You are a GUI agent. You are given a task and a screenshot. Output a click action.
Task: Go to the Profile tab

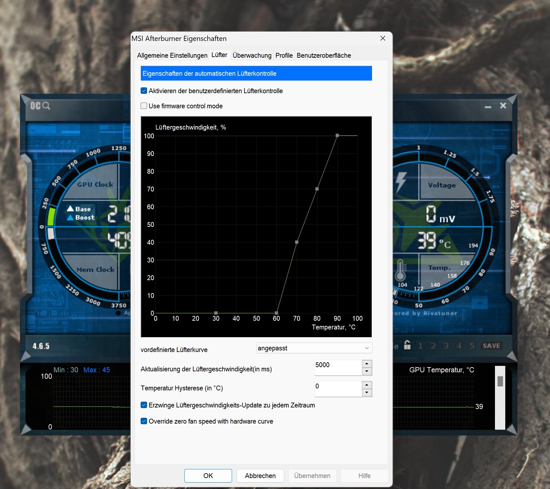[x=284, y=55]
